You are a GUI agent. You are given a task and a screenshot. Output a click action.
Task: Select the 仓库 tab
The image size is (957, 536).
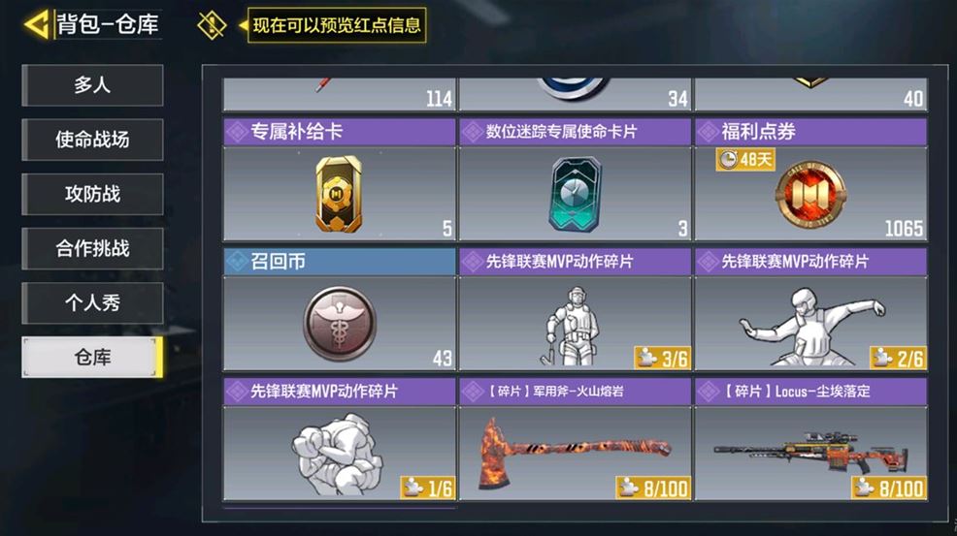92,358
